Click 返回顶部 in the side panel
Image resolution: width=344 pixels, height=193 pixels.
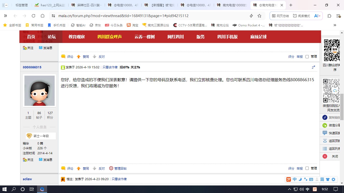coord(331,141)
